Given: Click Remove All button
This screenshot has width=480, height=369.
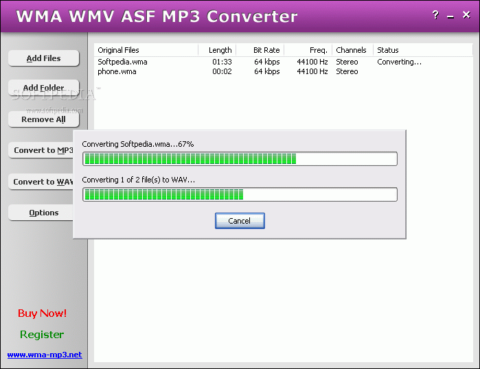Looking at the screenshot, I should [x=43, y=119].
